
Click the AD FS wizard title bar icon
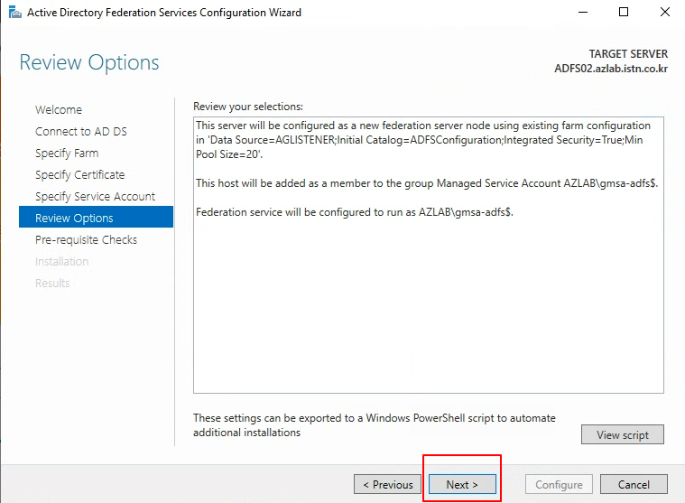pos(14,13)
